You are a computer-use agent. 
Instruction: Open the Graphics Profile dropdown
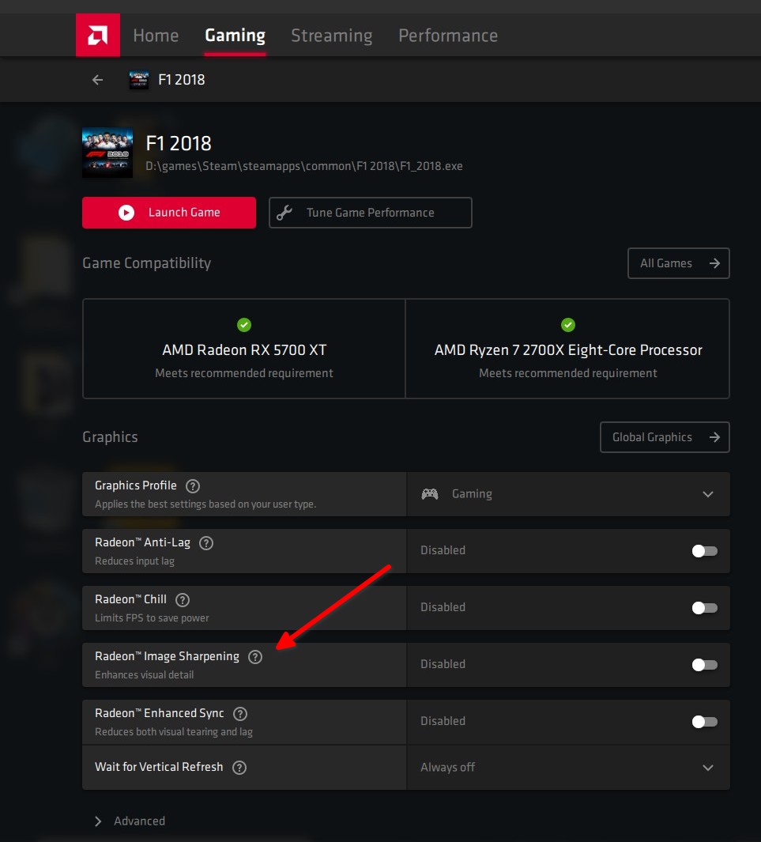[709, 493]
